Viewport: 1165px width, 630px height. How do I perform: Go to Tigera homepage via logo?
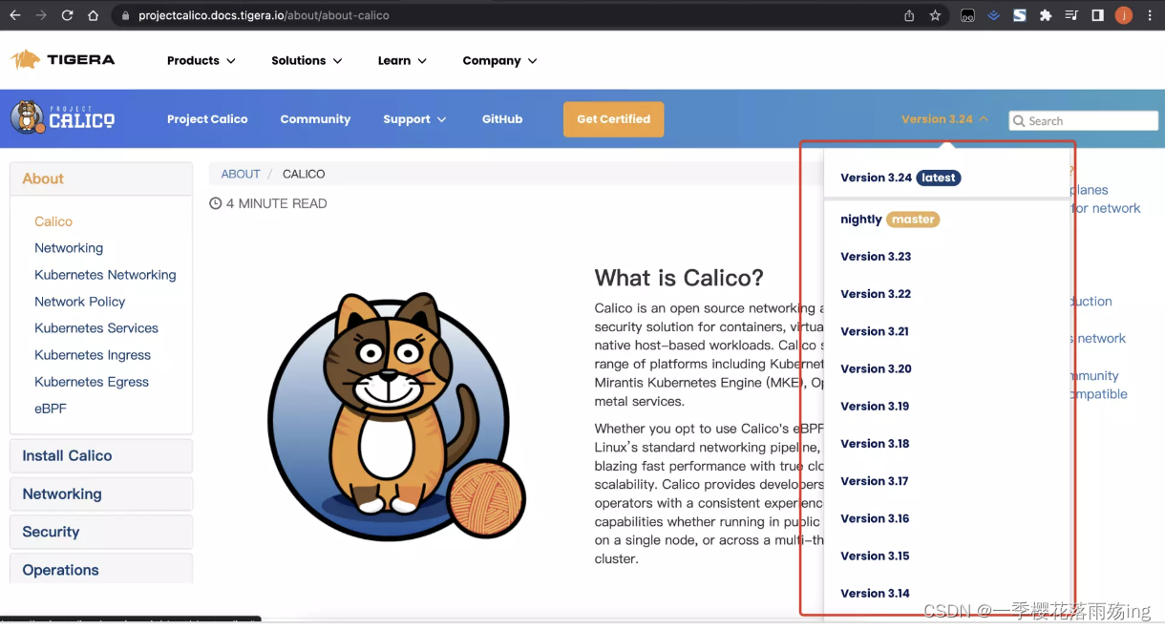(x=63, y=60)
